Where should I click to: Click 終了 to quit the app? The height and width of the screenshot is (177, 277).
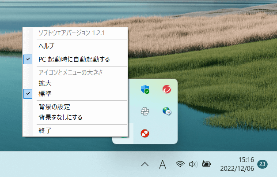[75, 130]
